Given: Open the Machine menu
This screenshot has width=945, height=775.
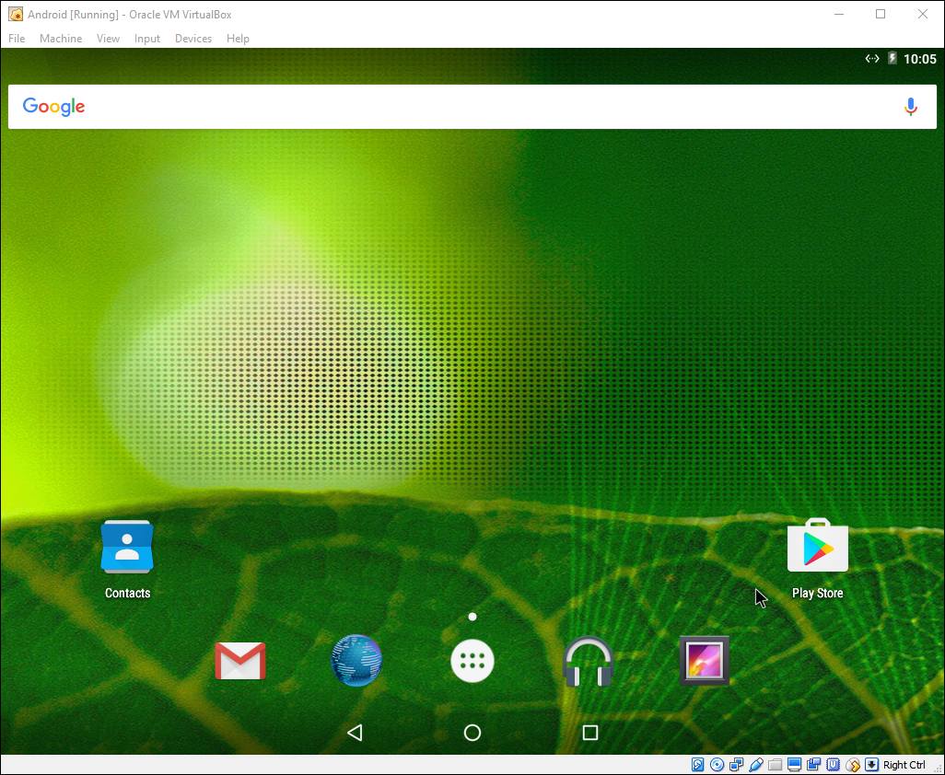Looking at the screenshot, I should click(60, 38).
